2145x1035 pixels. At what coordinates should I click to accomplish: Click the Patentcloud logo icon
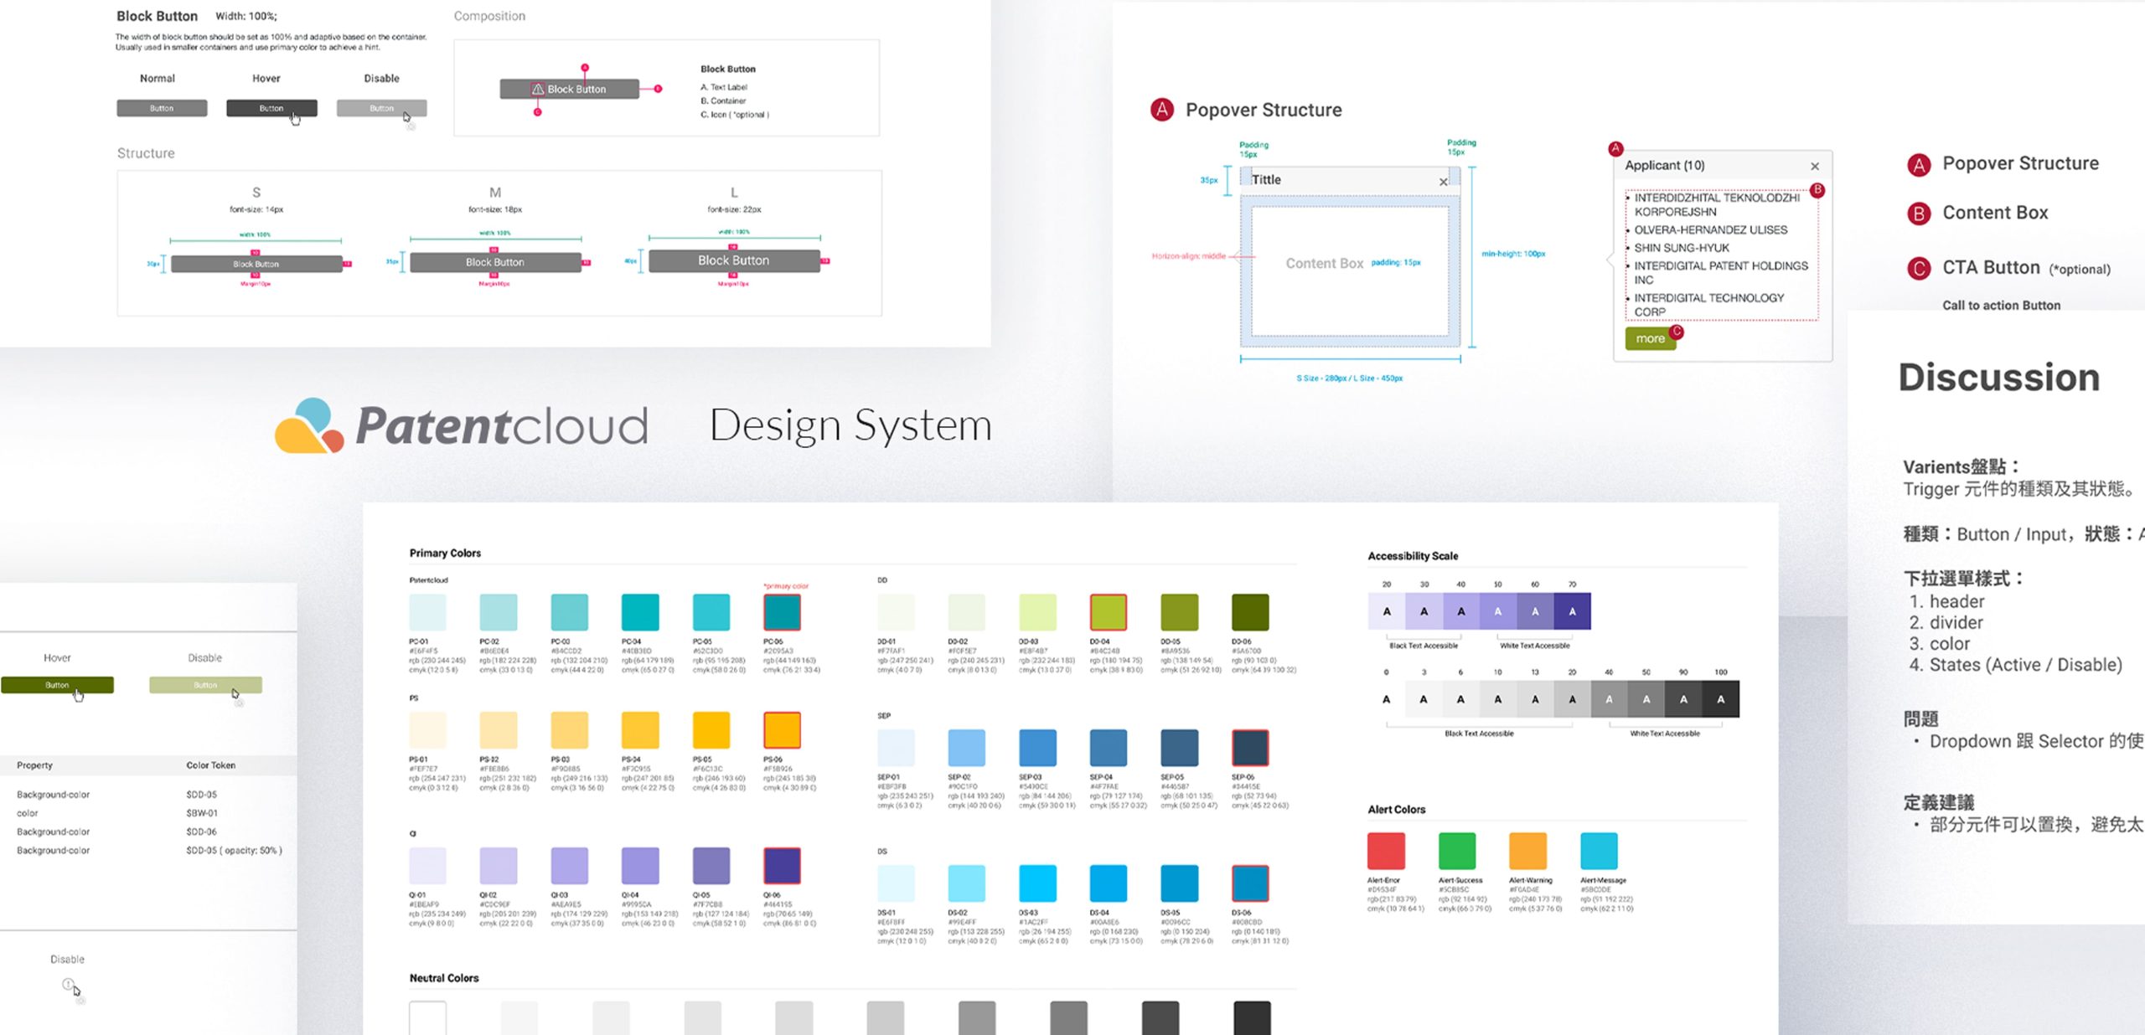click(308, 426)
